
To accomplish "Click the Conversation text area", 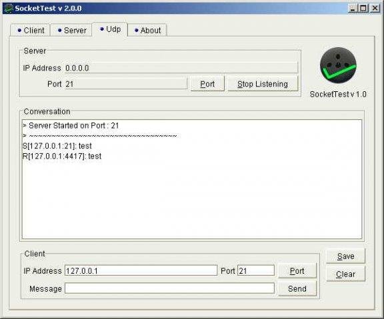I will pos(192,179).
